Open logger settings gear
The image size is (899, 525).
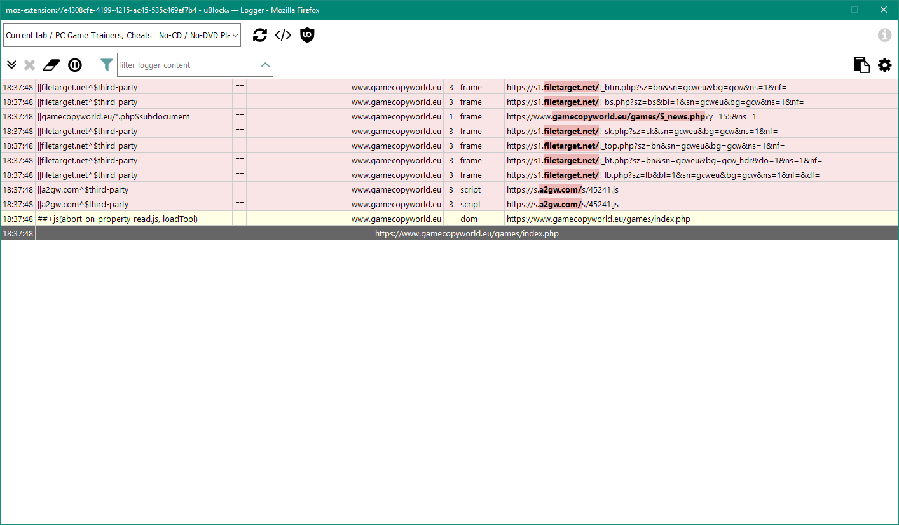(x=884, y=65)
